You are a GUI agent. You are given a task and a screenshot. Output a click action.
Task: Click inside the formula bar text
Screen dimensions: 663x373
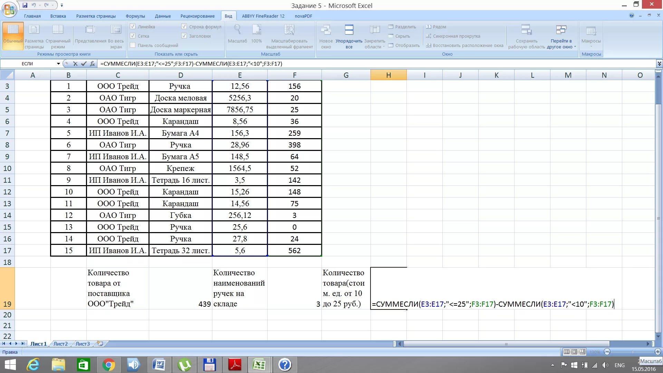191,64
